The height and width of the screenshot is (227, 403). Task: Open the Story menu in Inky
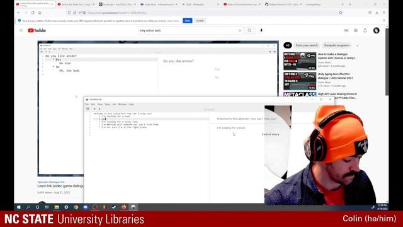108,104
